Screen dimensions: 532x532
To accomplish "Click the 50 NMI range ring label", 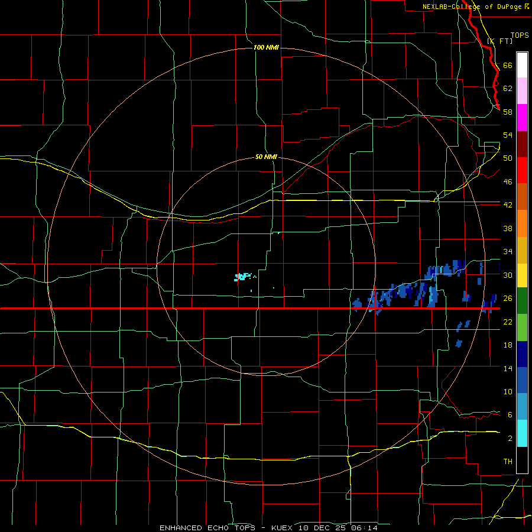I will [266, 157].
